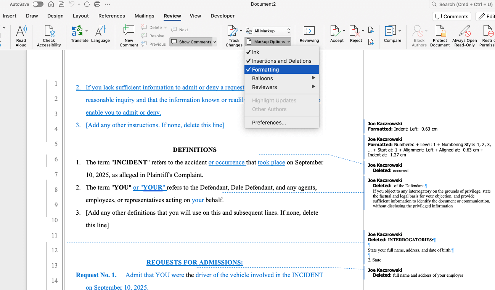The height and width of the screenshot is (290, 495).
Task: Select Preferences... from the menu
Action: (269, 123)
